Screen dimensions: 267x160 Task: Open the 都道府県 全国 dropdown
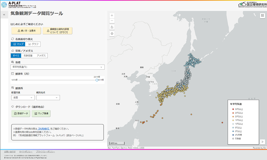pos(23,98)
